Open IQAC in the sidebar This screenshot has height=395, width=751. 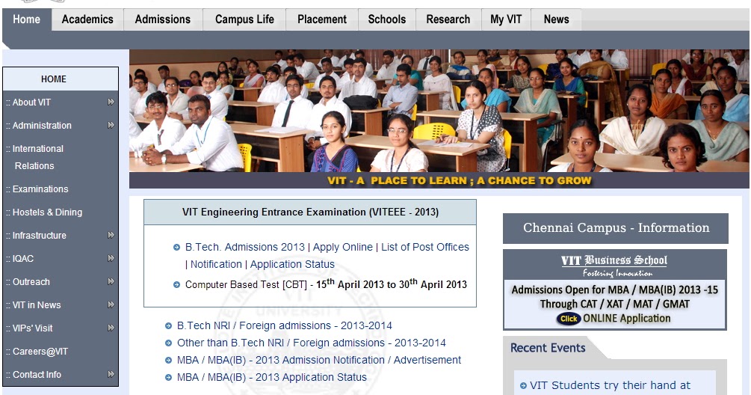23,259
